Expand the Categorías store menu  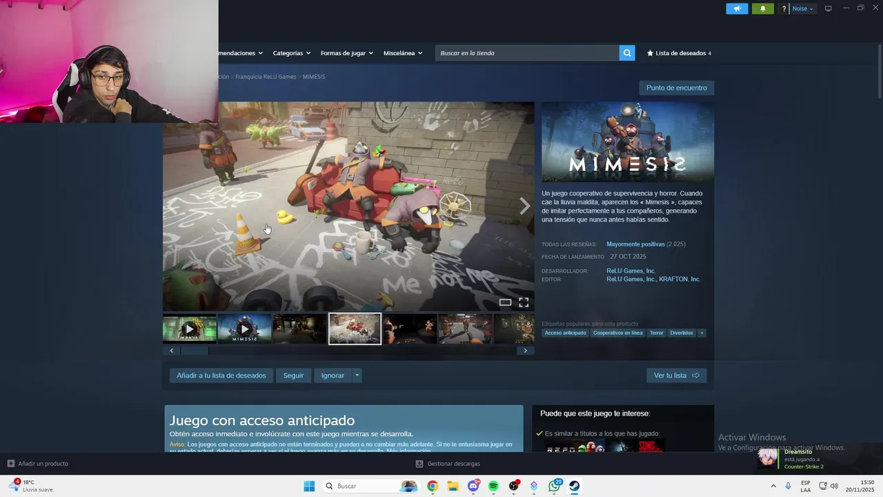tap(291, 53)
